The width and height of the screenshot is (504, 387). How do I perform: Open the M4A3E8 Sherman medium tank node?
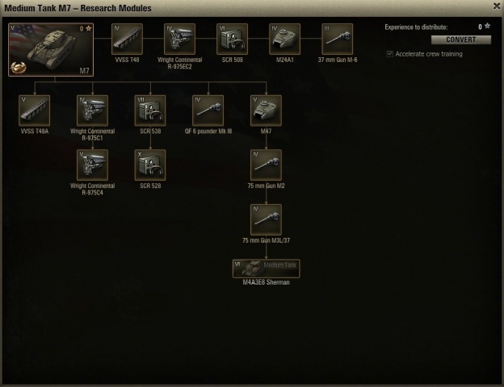(267, 268)
